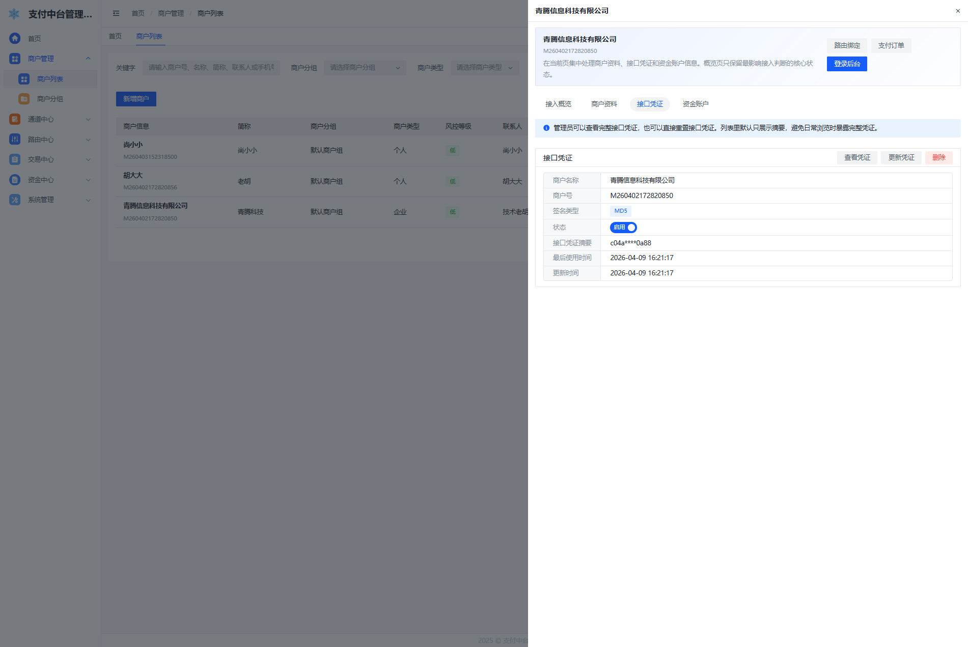Image resolution: width=968 pixels, height=647 pixels.
Task: Click the 交易中心 sidebar icon
Action: coord(15,159)
